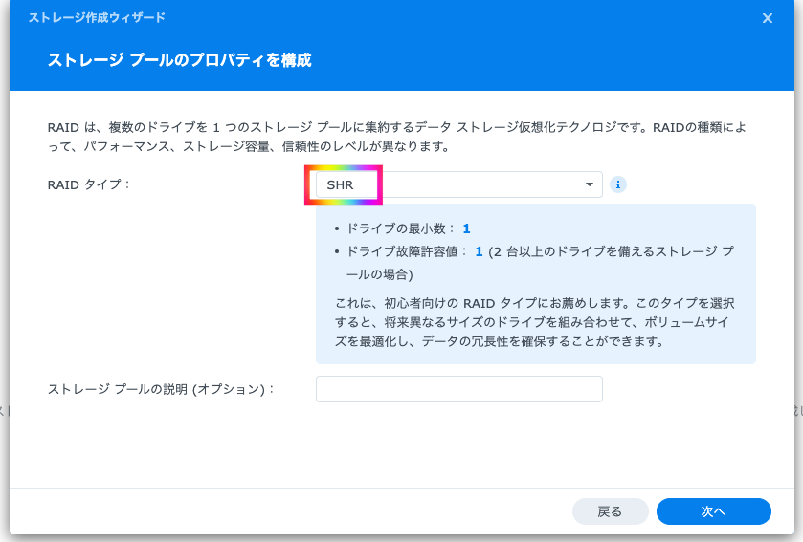Viewport: 803px width, 542px height.
Task: Open the RAID タイプ dropdown showing SHR
Action: click(458, 184)
